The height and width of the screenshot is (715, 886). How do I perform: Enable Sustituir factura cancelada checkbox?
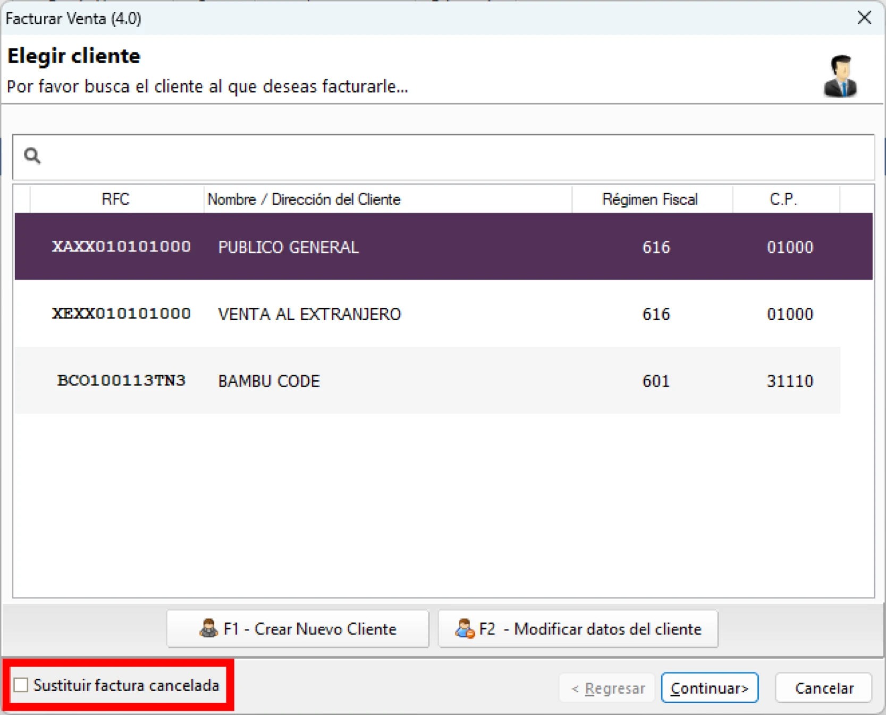pyautogui.click(x=21, y=685)
